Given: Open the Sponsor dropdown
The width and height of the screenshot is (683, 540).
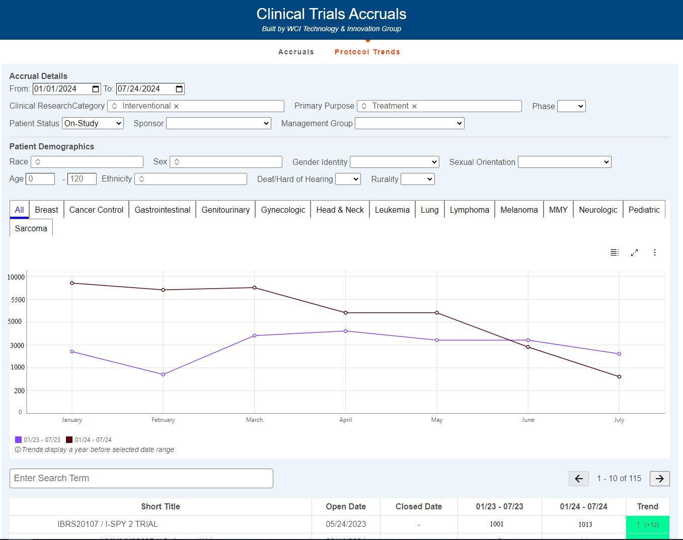Looking at the screenshot, I should point(218,123).
